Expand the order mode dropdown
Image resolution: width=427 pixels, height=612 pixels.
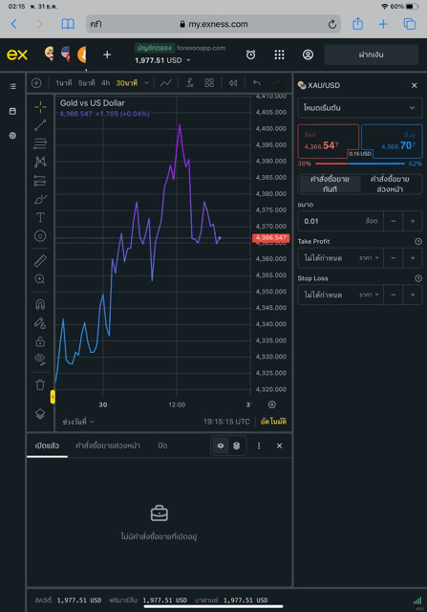click(x=360, y=108)
